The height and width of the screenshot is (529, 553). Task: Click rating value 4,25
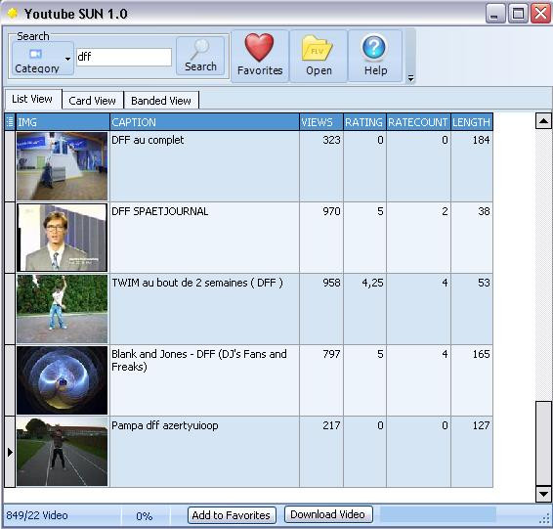pos(373,283)
